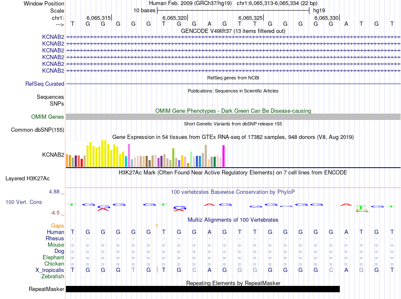Click the orange Gaps row label
The image size is (401, 299).
click(x=57, y=226)
